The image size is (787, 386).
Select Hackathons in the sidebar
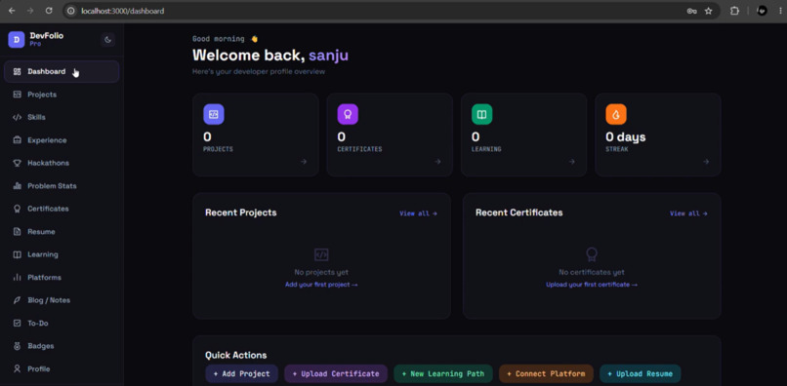click(x=62, y=163)
